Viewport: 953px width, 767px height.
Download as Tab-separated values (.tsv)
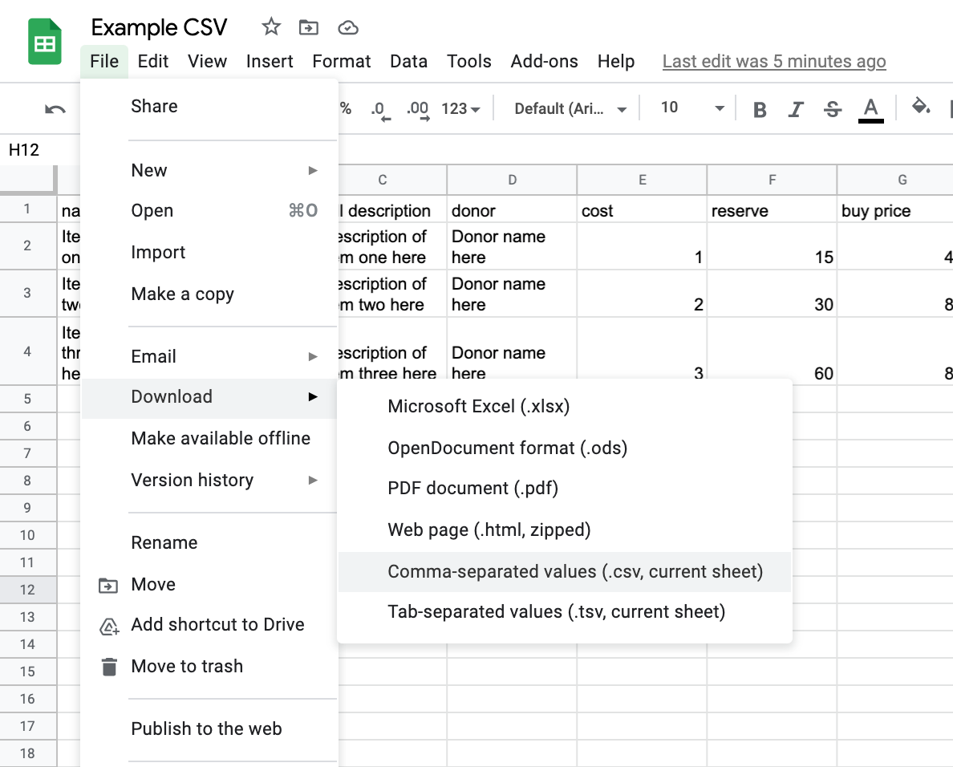click(565, 611)
